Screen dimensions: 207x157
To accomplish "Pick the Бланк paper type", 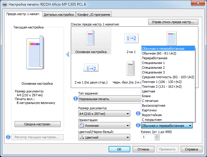I will click(x=168, y=96).
